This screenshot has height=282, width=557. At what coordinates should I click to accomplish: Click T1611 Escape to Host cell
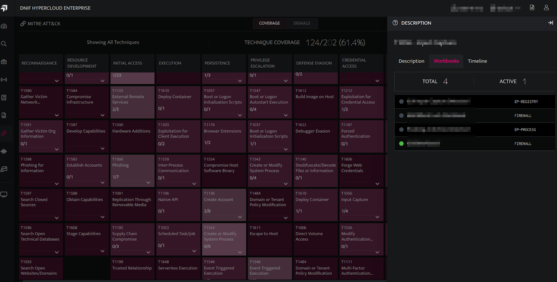pyautogui.click(x=270, y=239)
